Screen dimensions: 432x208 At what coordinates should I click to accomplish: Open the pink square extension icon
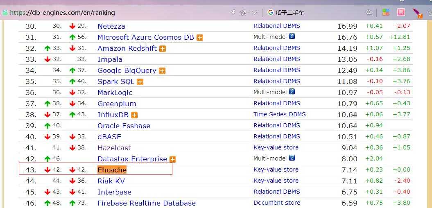401,12
